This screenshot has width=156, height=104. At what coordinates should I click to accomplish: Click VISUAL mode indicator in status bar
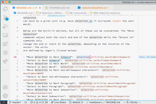[x=132, y=102]
